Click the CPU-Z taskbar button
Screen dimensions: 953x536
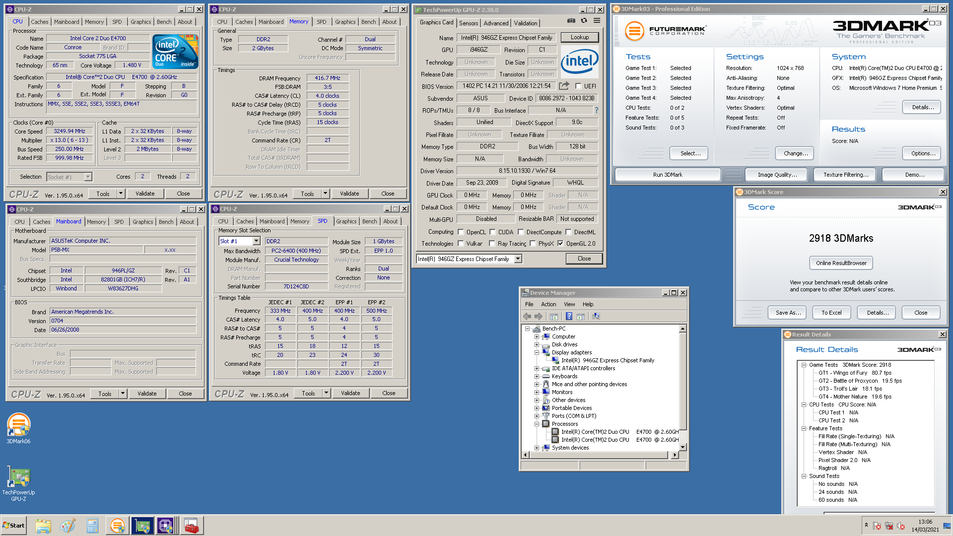point(166,526)
